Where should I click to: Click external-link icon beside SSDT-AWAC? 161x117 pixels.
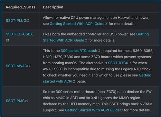[x=29, y=66]
